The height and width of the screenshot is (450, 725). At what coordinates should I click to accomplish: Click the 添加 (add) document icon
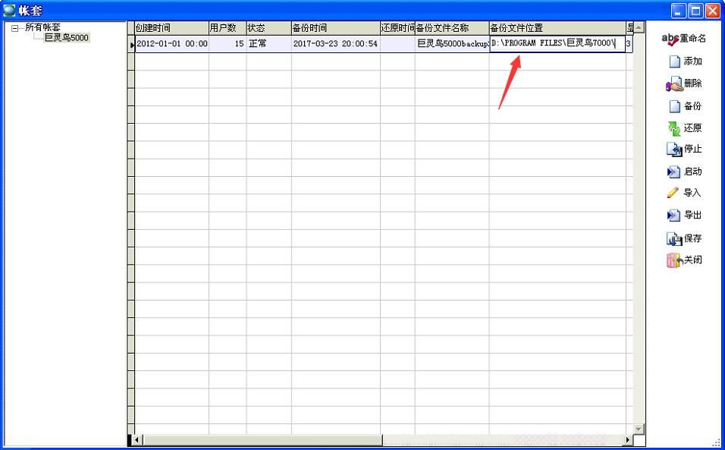click(x=674, y=62)
